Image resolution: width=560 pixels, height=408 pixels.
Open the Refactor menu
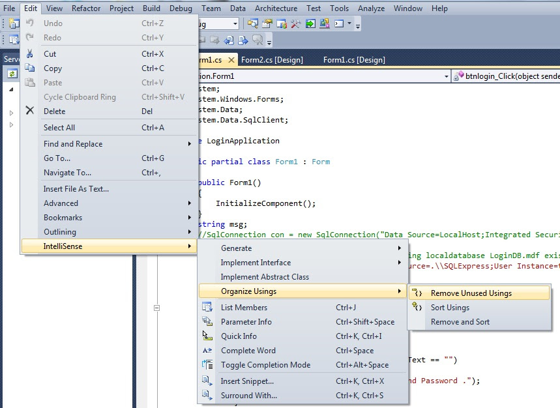point(86,8)
